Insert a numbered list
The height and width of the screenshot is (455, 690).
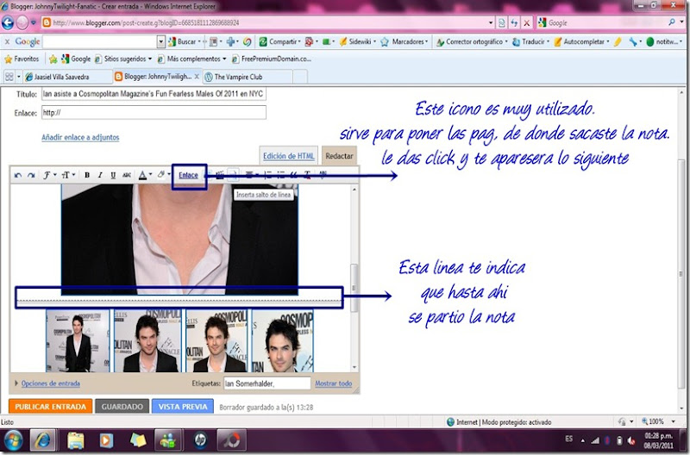coord(267,175)
